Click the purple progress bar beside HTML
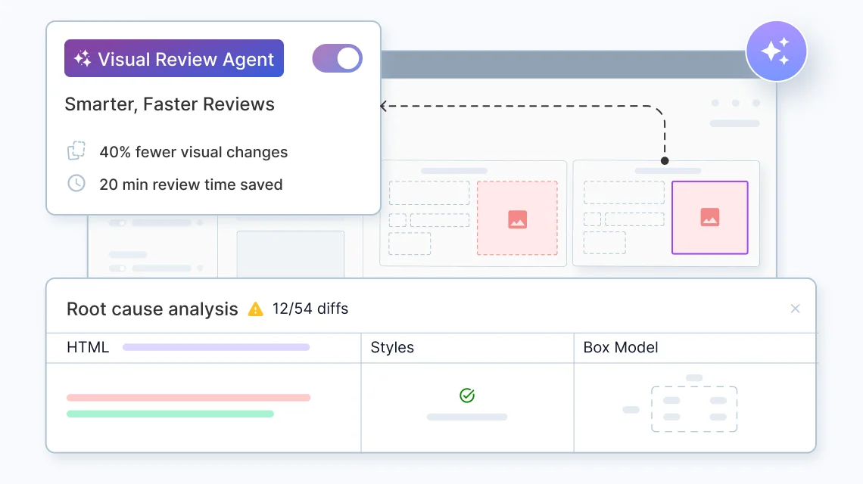The height and width of the screenshot is (484, 863). pyautogui.click(x=215, y=347)
